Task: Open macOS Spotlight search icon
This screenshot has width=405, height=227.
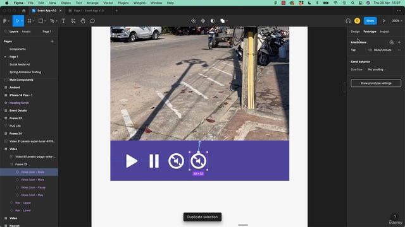Action: (352, 3)
